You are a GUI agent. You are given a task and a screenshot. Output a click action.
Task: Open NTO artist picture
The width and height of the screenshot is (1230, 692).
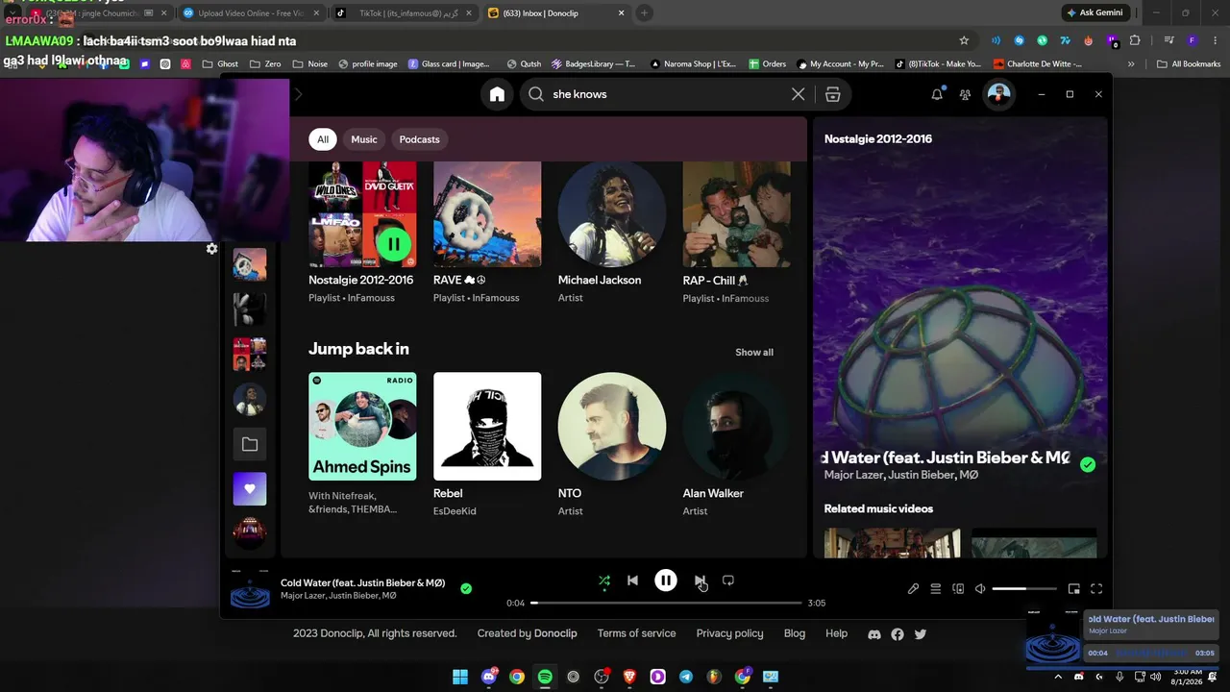[612, 426]
